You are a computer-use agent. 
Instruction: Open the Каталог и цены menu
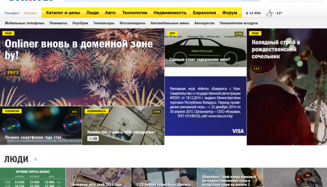pyautogui.click(x=63, y=13)
